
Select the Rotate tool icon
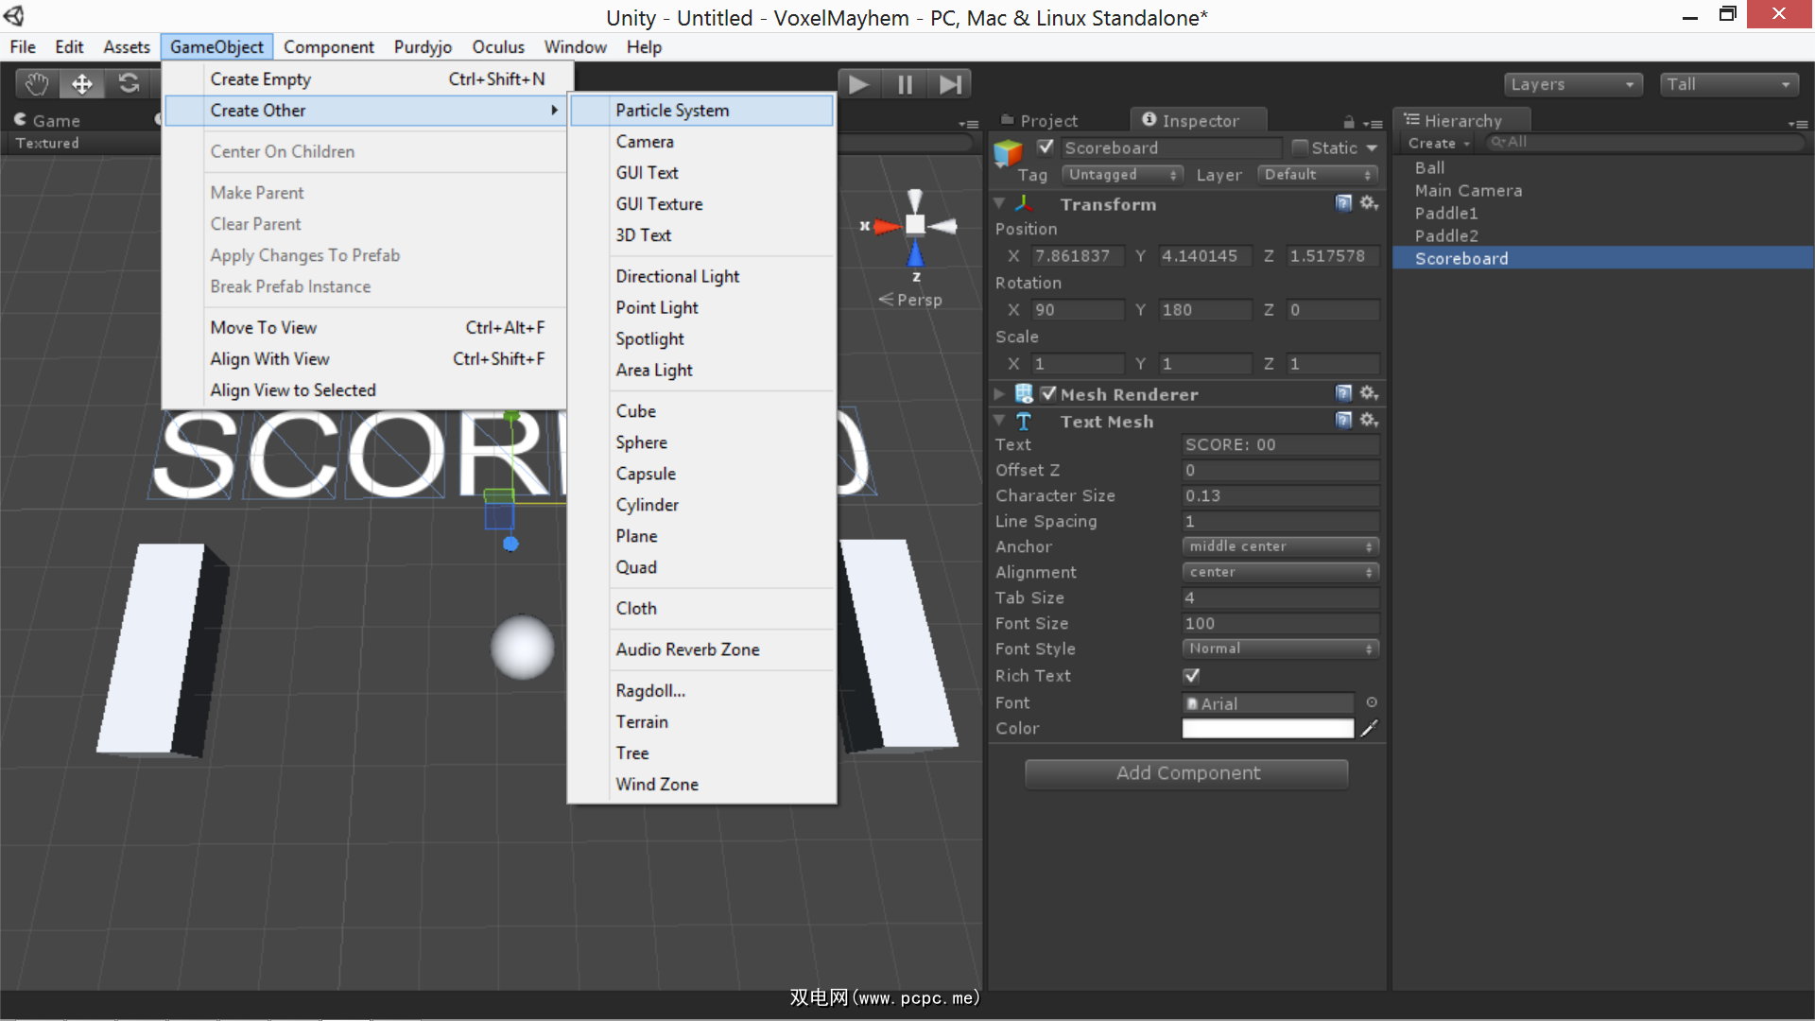coord(129,84)
